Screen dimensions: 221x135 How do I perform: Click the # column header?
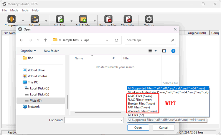pos(113,58)
